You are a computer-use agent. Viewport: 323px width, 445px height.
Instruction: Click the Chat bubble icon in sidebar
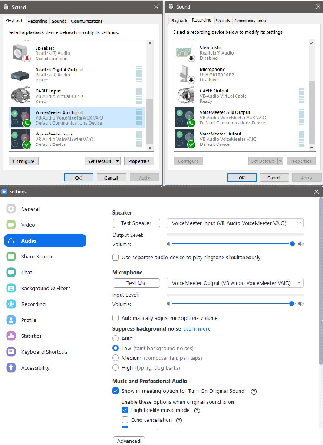(11, 272)
